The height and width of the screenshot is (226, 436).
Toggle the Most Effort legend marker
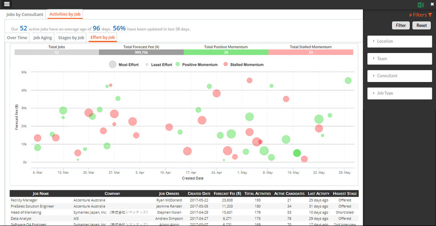coord(112,65)
